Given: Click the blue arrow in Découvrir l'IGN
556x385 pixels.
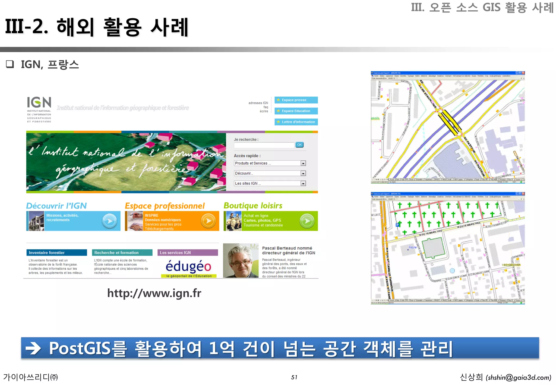Looking at the screenshot, I should [x=110, y=221].
